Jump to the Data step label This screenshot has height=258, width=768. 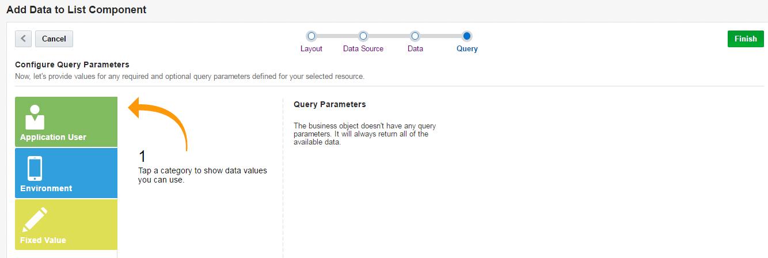tap(415, 49)
